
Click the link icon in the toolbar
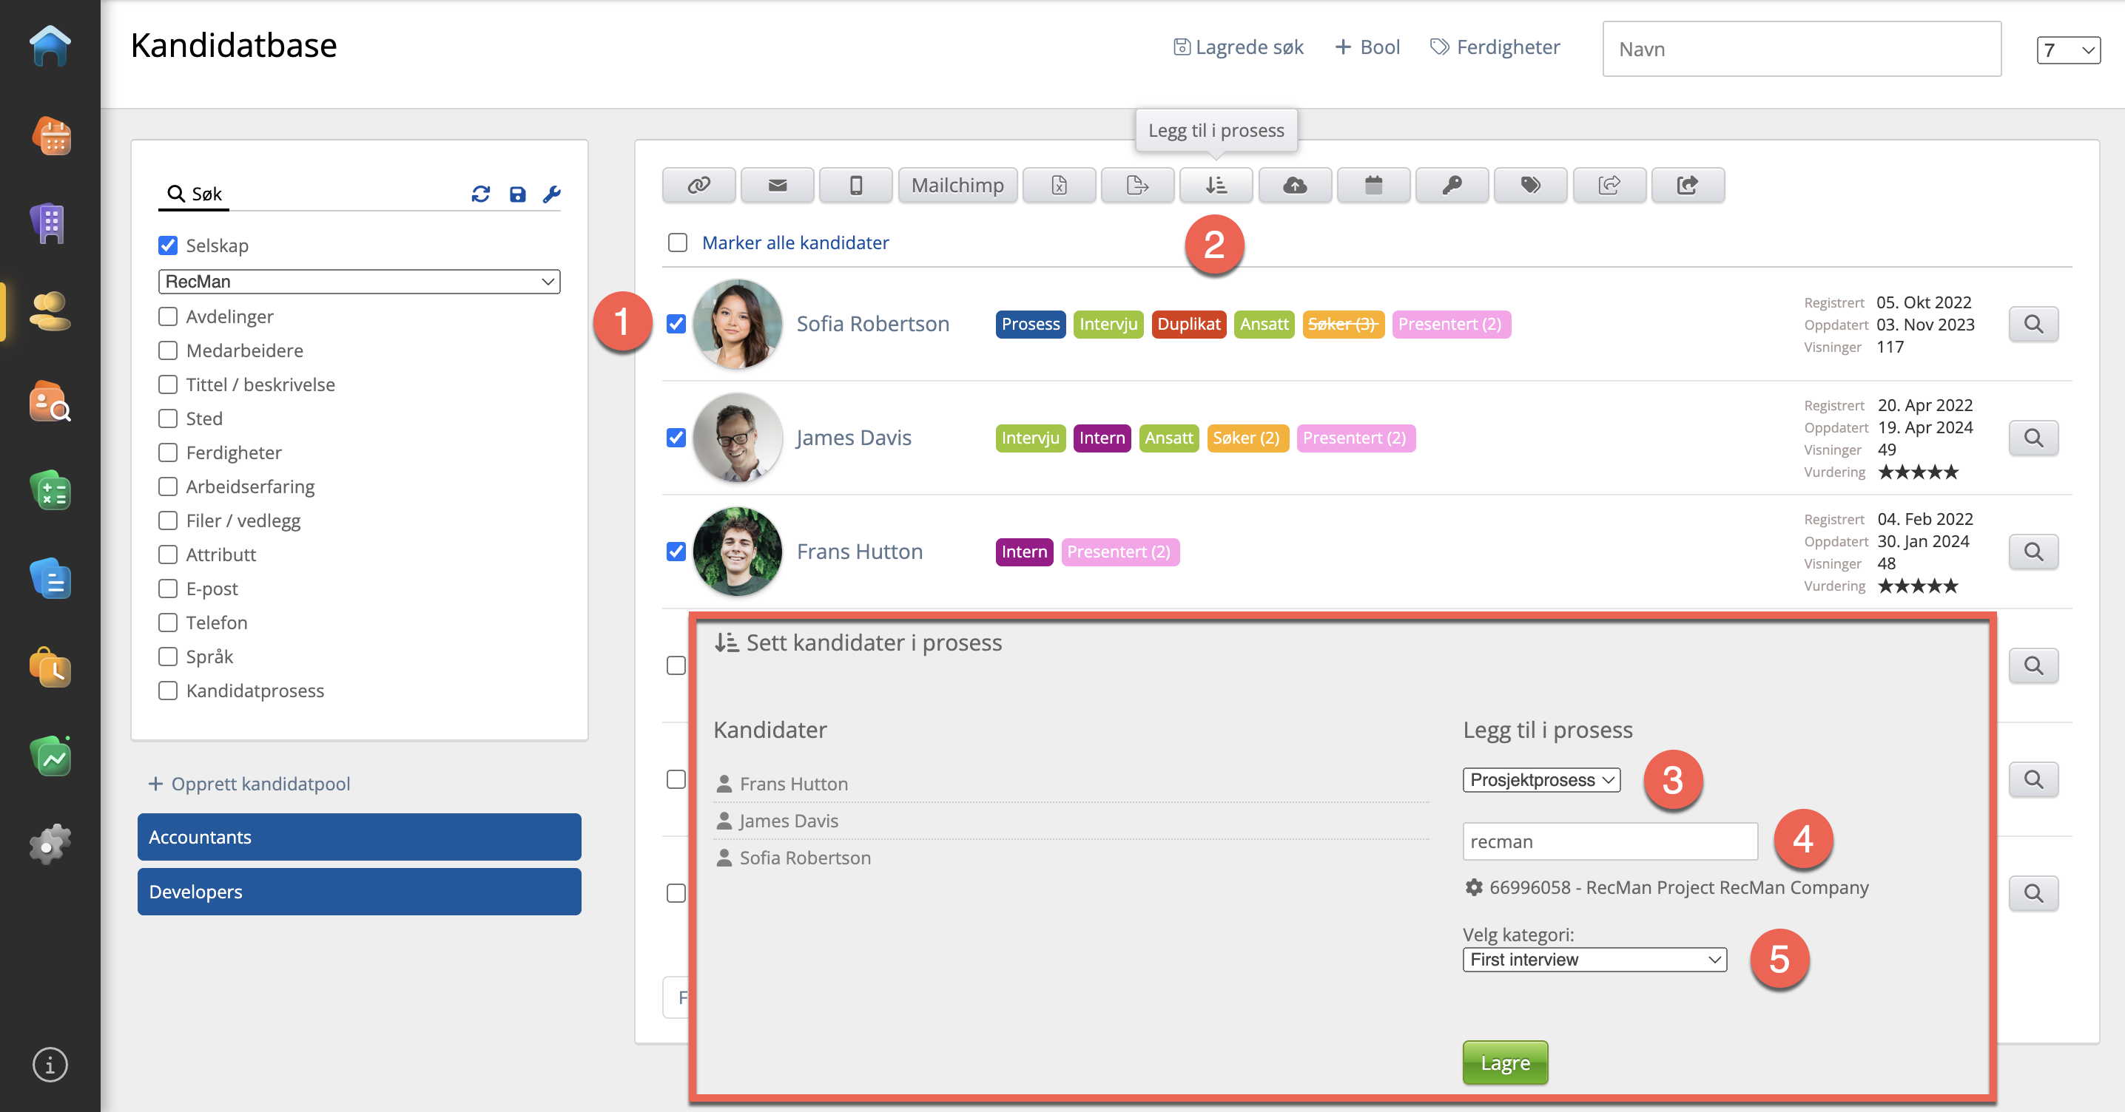click(698, 185)
